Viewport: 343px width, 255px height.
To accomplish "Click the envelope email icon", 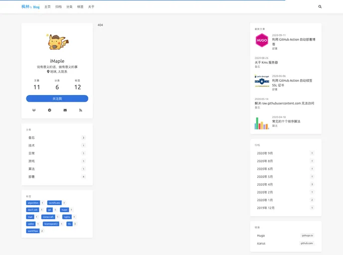I will pos(65,110).
